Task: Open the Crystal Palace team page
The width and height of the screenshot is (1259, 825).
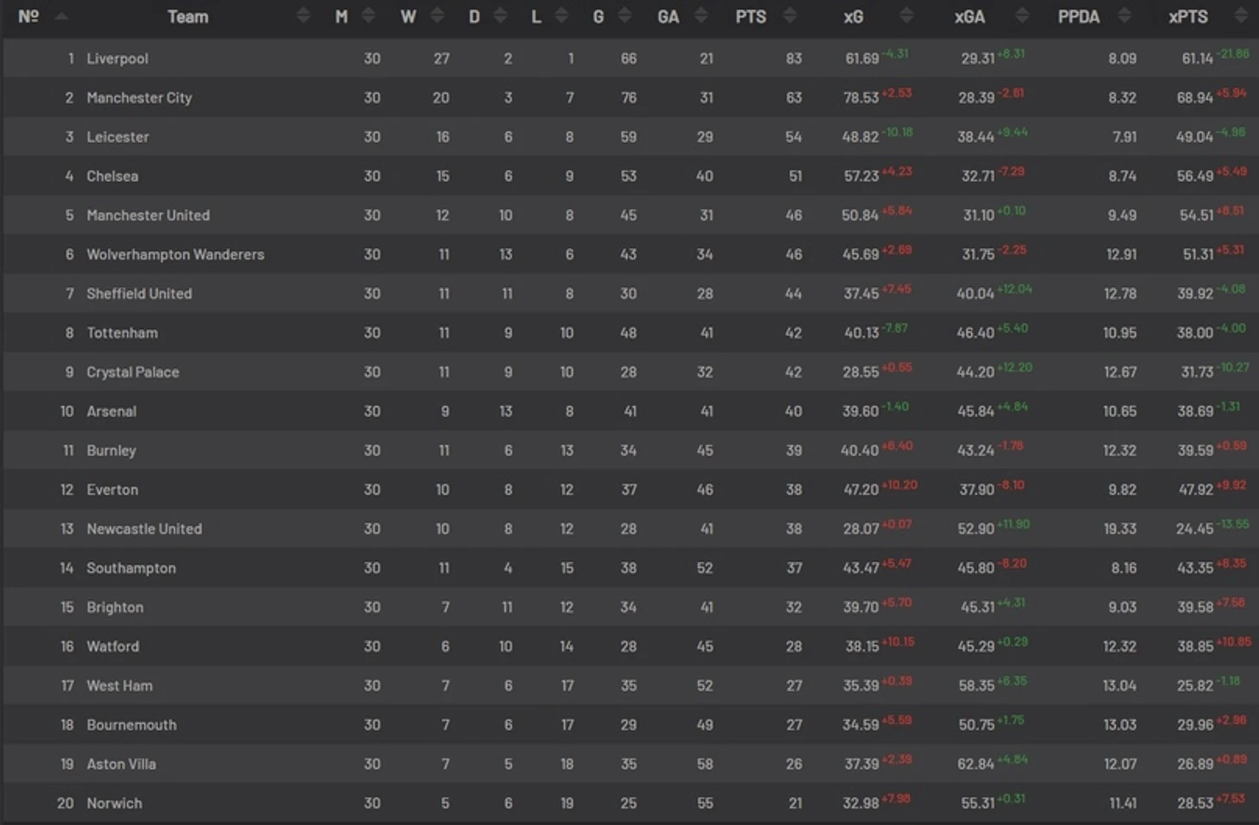Action: [x=133, y=372]
